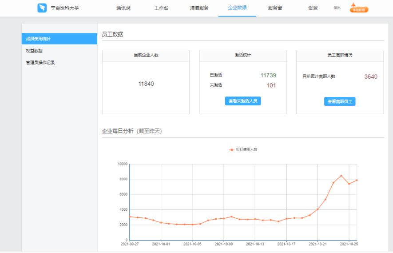Image resolution: width=393 pixels, height=253 pixels.
Task: Click the 查看未激活人员 button
Action: (x=243, y=101)
